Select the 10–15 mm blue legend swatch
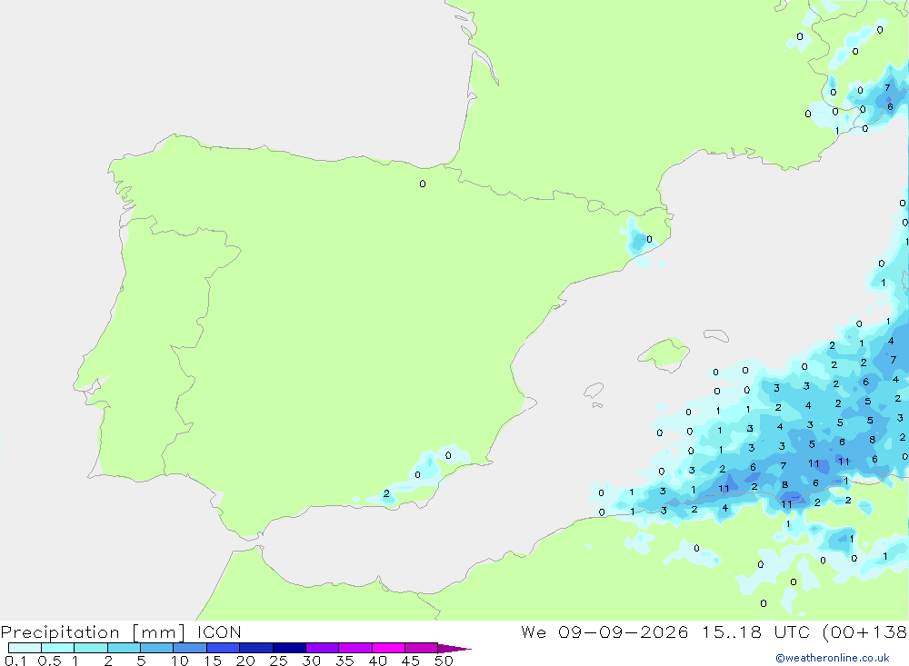The width and height of the screenshot is (909, 666). point(190,648)
